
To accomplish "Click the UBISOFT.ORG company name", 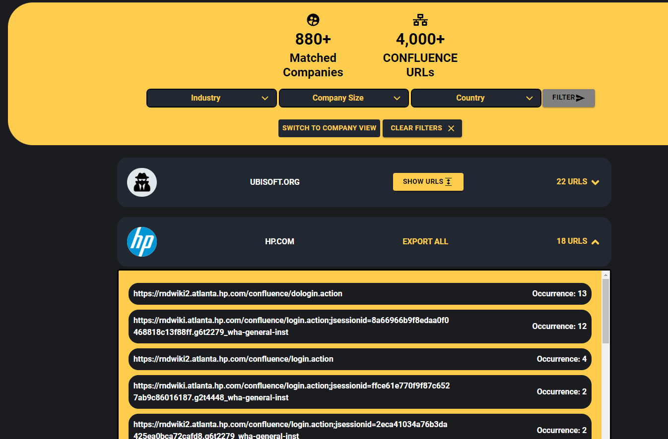I will [x=275, y=182].
